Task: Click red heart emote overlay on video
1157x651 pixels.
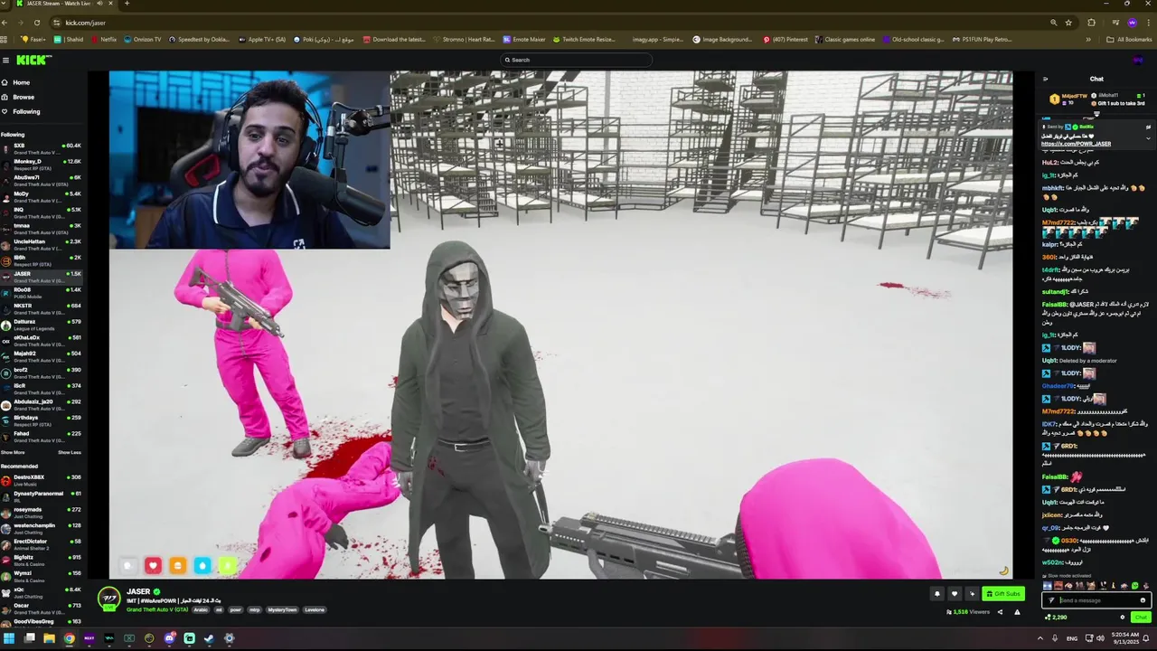Action: pyautogui.click(x=153, y=565)
